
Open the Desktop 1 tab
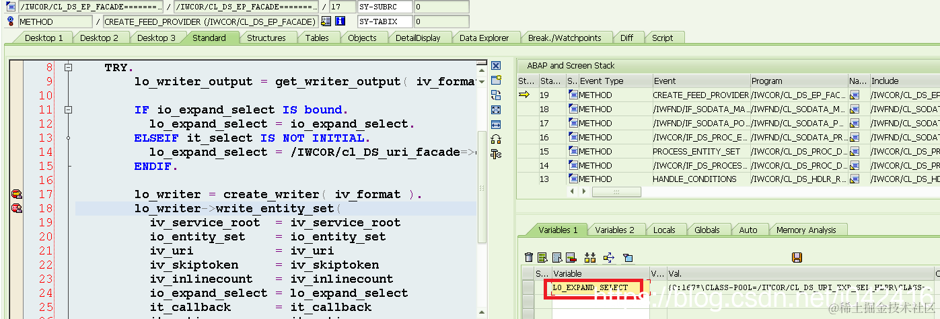[x=44, y=38]
